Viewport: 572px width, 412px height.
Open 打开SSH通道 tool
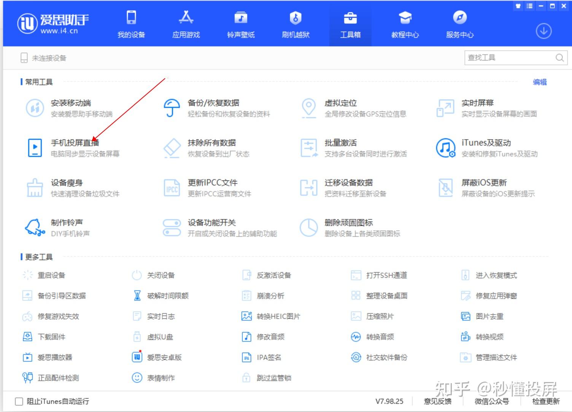click(x=379, y=275)
